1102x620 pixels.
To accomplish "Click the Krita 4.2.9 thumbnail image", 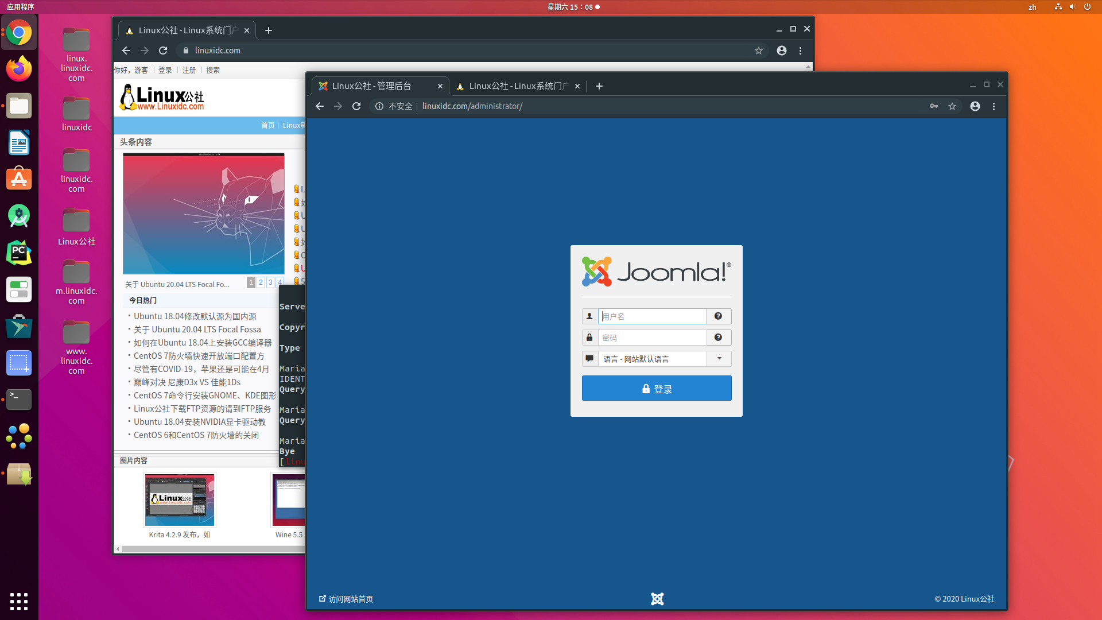I will tap(180, 500).
